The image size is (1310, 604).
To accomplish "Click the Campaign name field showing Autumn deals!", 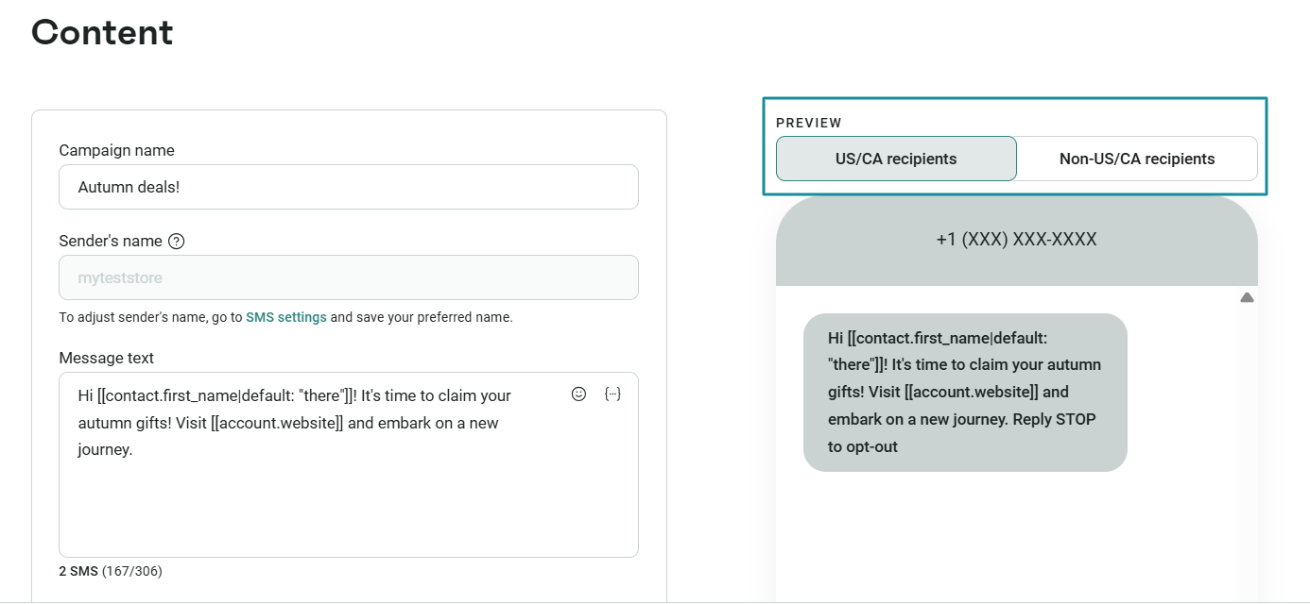I will point(349,187).
